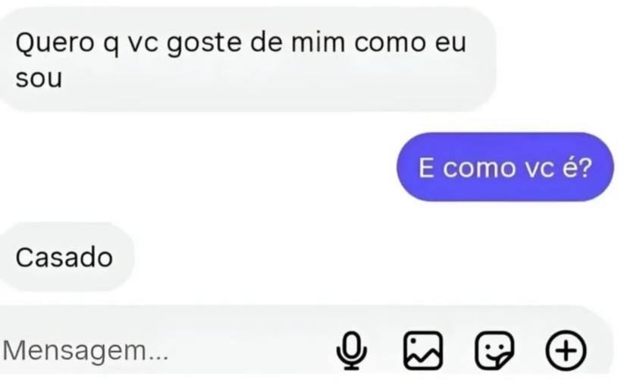Tap the plus circle for more options
Image resolution: width=627 pixels, height=386 pixels.
tap(566, 351)
